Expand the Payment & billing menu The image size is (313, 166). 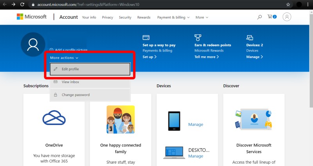[173, 17]
